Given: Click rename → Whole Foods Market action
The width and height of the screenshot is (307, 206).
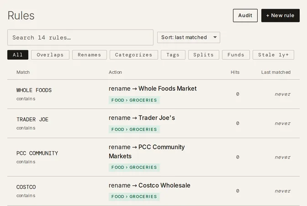Looking at the screenshot, I should pos(153,89).
